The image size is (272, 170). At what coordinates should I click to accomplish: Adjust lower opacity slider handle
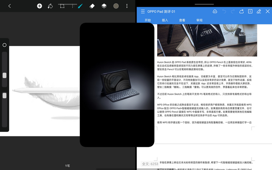tap(5, 96)
